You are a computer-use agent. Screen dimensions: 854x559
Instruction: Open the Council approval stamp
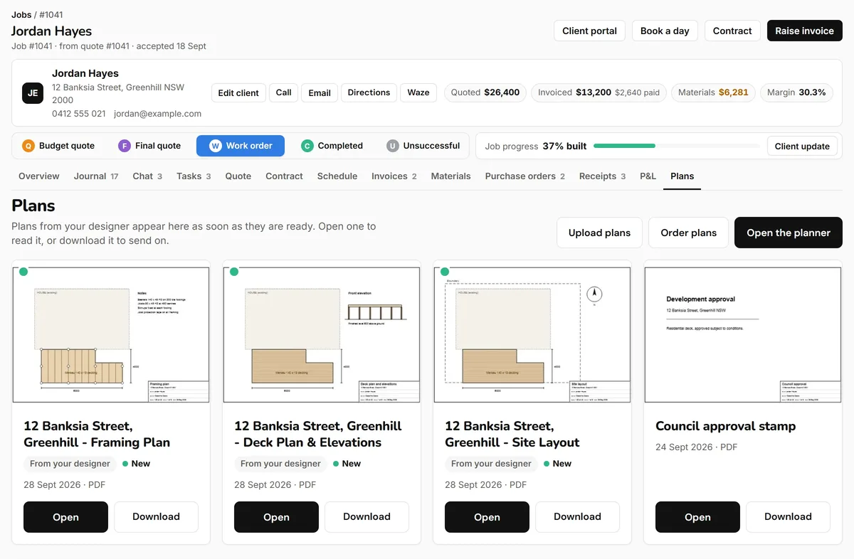click(697, 517)
